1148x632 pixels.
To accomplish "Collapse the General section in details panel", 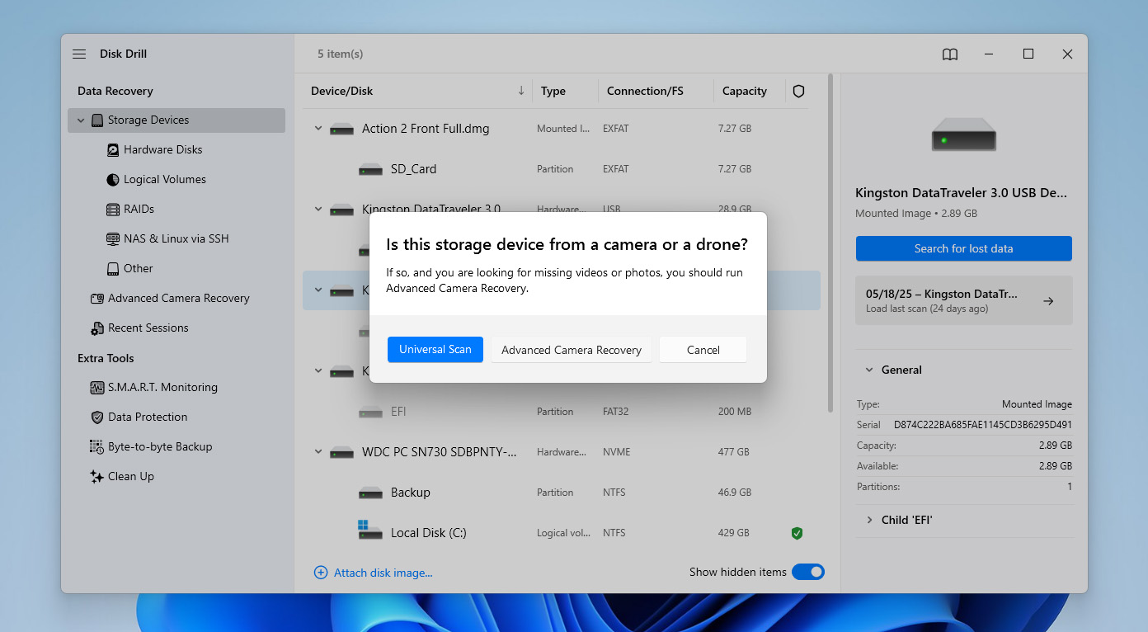I will click(x=869, y=370).
